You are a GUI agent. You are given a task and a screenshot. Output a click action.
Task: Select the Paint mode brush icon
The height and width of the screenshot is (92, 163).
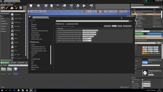tap(7, 8)
